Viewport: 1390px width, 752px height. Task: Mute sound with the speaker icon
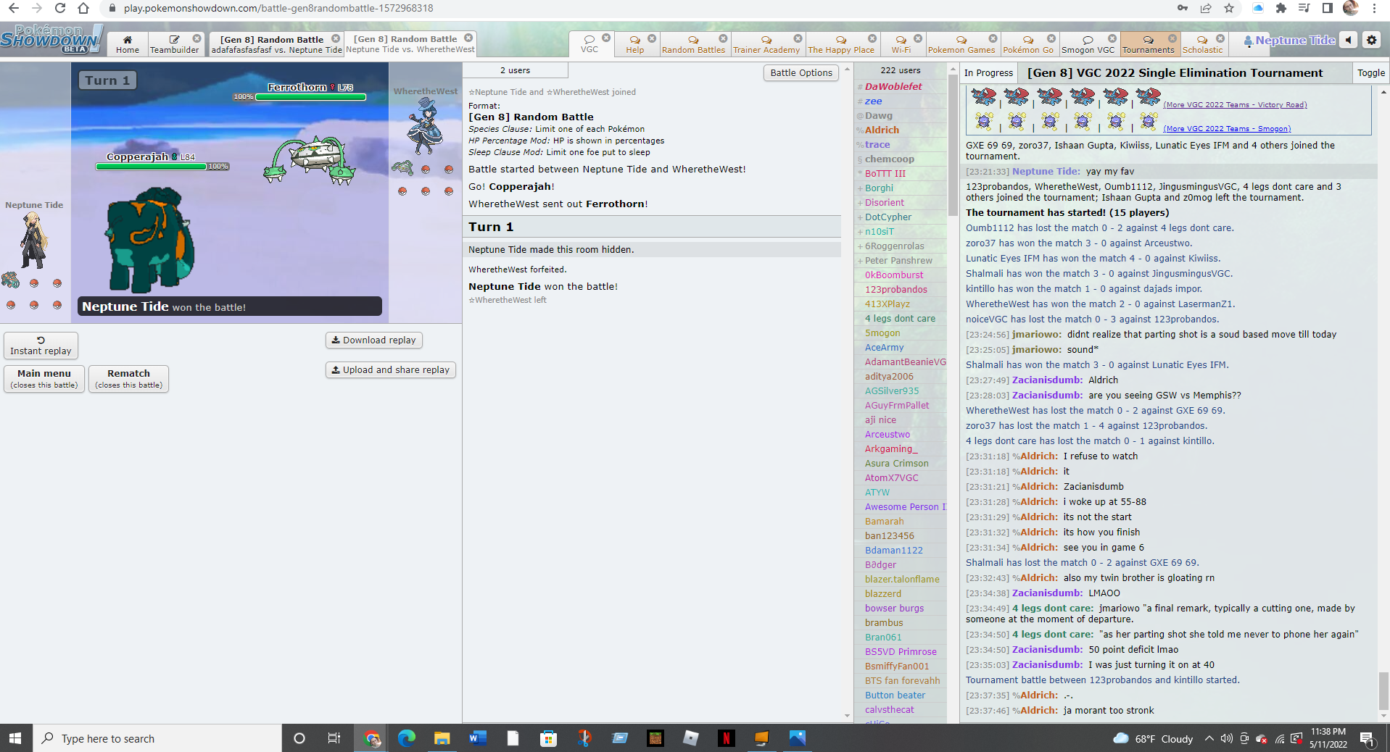1348,41
